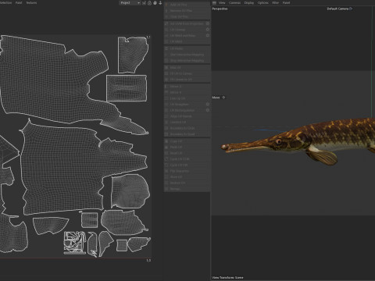The width and height of the screenshot is (375, 281).
Task: Open the Paint menu in UV editor
Action: coord(19,2)
